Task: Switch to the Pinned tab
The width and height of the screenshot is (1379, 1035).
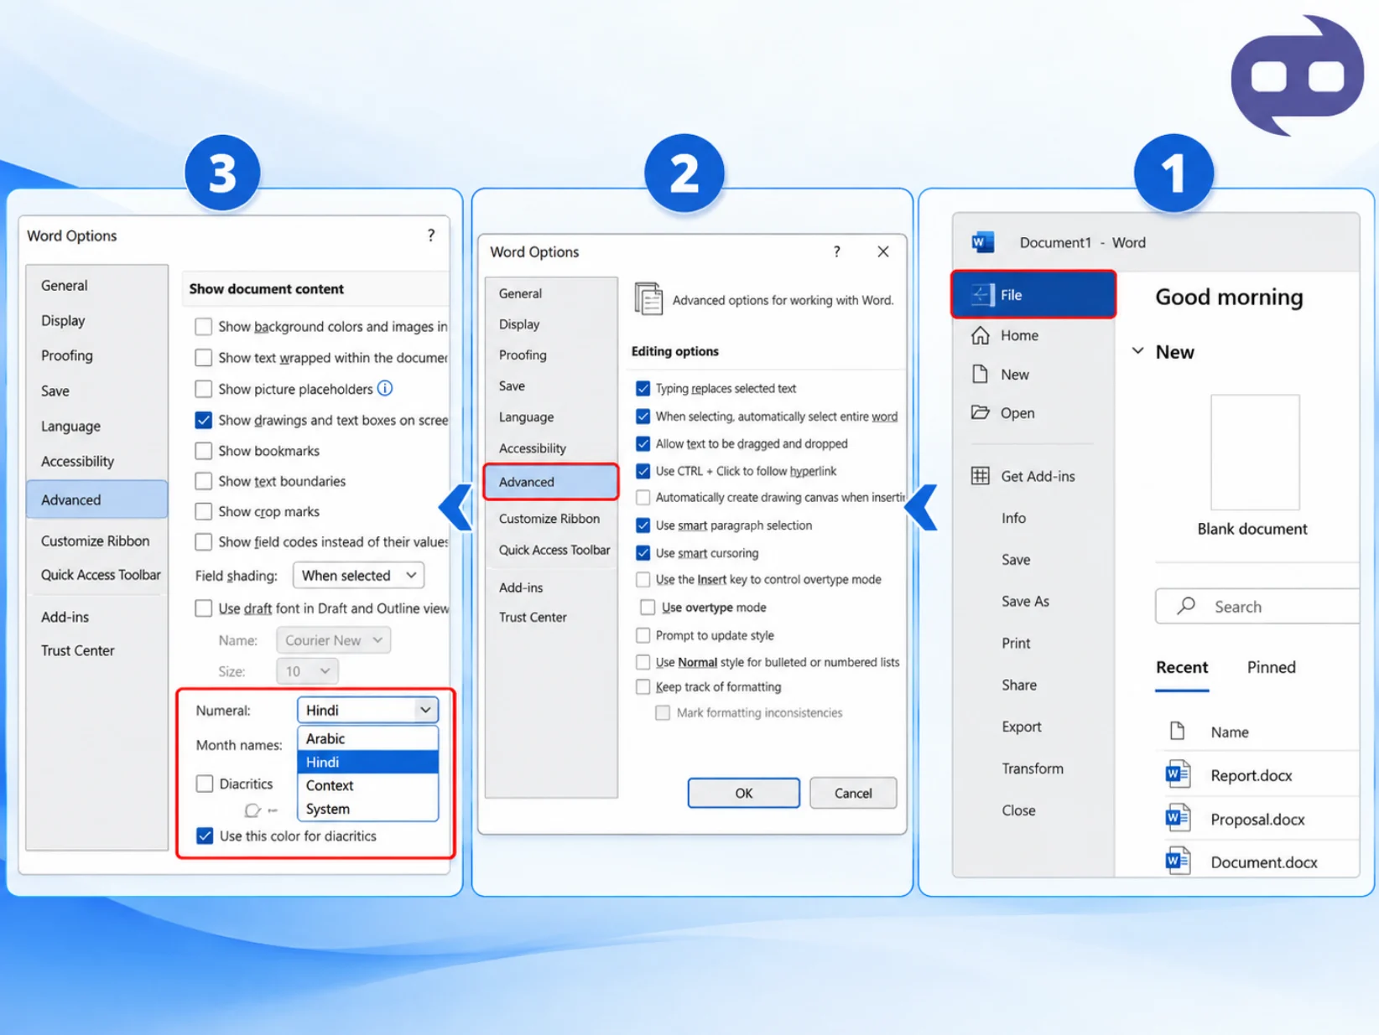Action: pyautogui.click(x=1271, y=667)
